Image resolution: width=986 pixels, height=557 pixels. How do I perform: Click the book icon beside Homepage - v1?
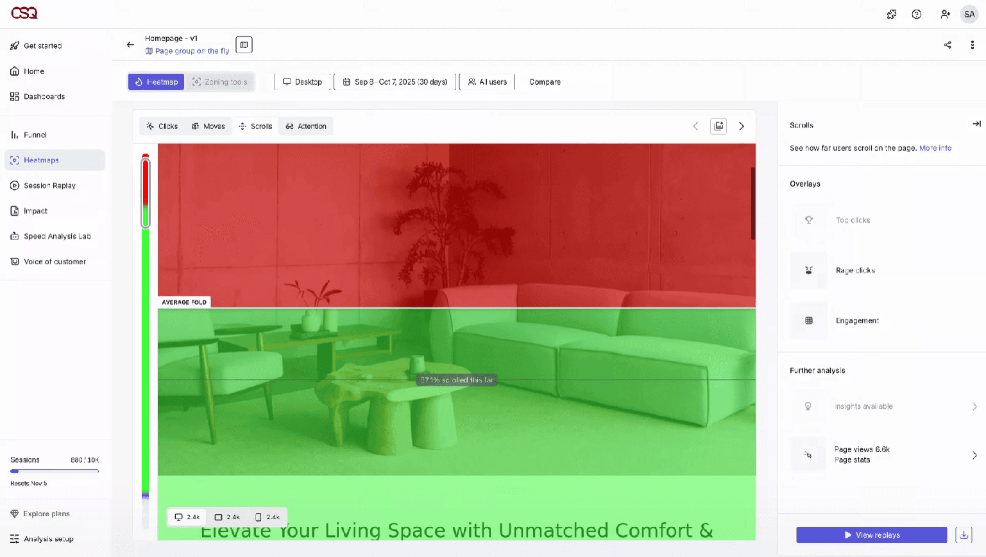click(x=244, y=45)
